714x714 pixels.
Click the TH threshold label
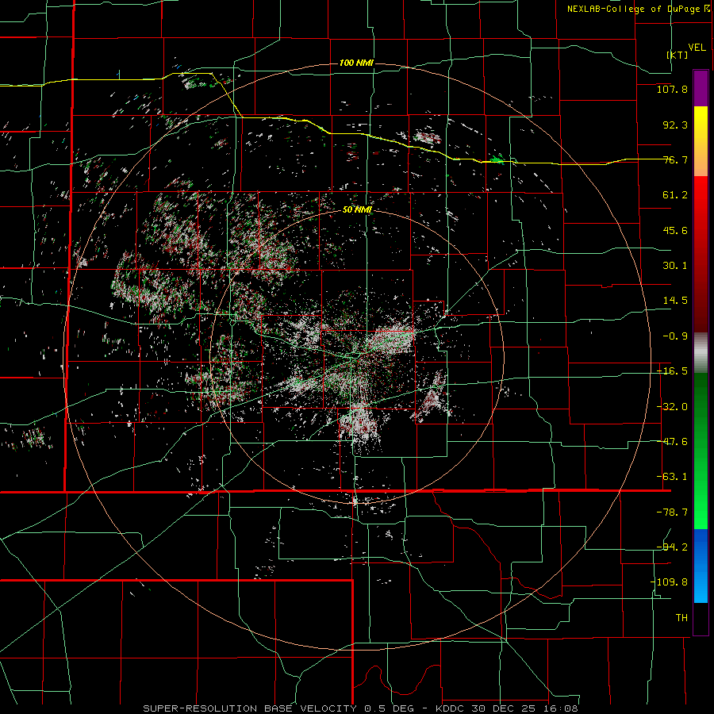(x=681, y=617)
